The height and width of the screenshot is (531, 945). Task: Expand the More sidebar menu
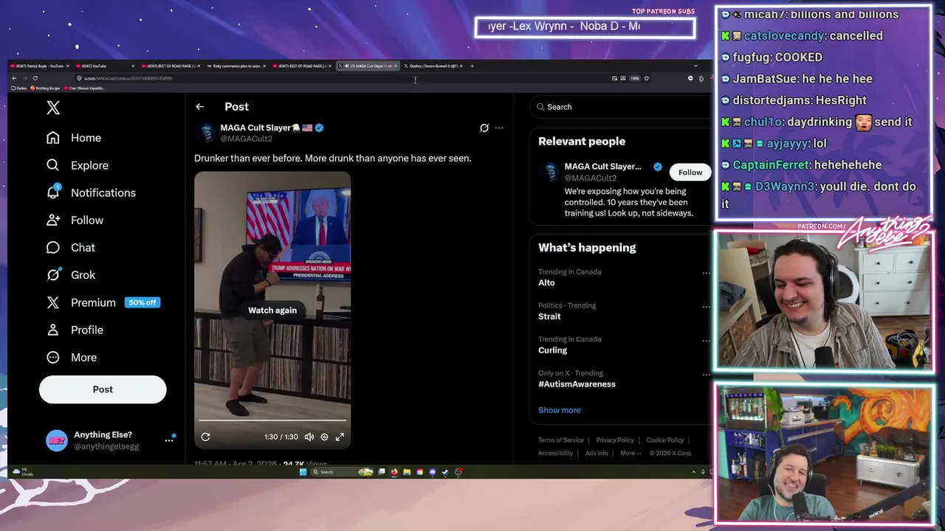tap(72, 357)
